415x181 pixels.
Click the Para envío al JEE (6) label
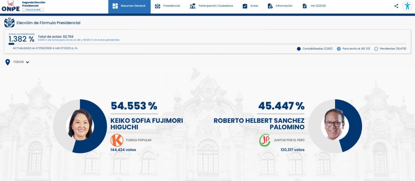tap(356, 49)
